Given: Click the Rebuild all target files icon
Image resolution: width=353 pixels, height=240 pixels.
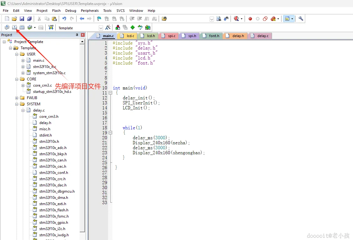Looking at the screenshot, I should pos(22,27).
